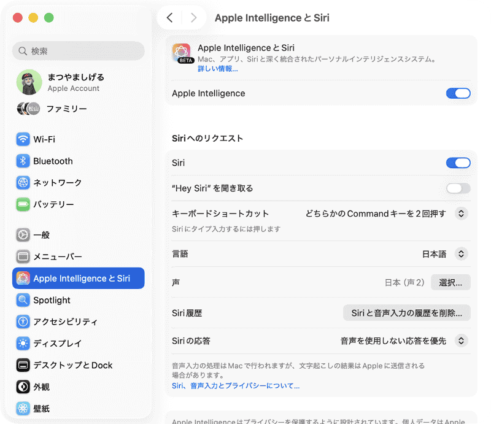Click the ネットワーク globe icon
491x424 pixels.
pos(23,182)
